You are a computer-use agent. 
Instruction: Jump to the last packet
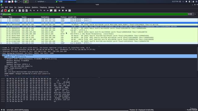48,10
